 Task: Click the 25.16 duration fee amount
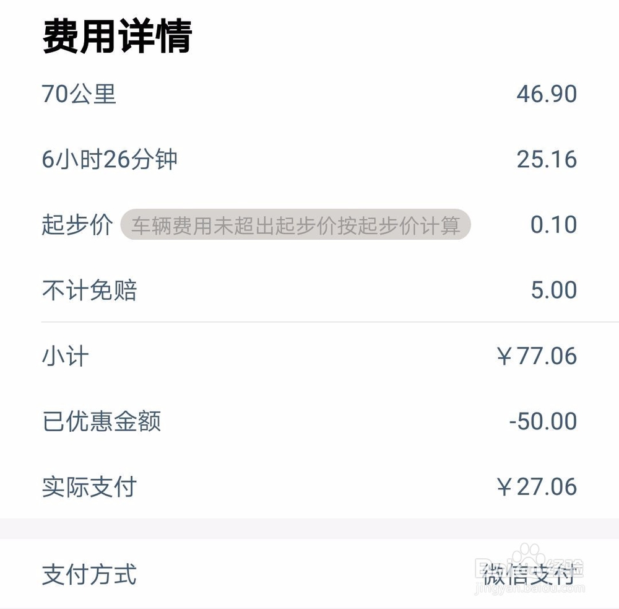[x=547, y=159]
